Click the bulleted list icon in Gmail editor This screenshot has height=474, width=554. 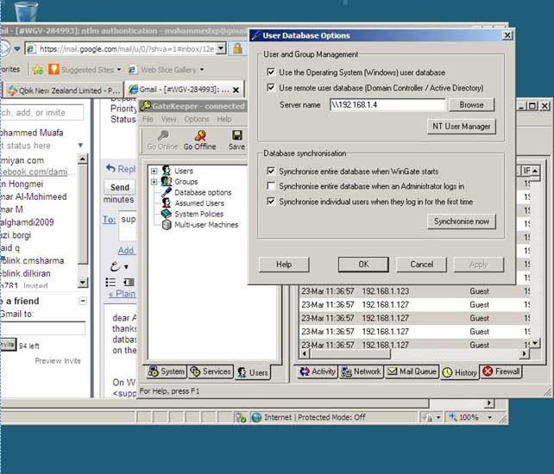tap(110, 282)
